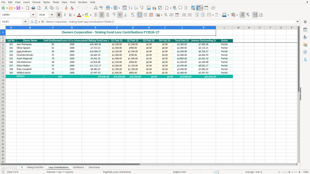
Task: Insert image icon
Action: pos(149,8)
